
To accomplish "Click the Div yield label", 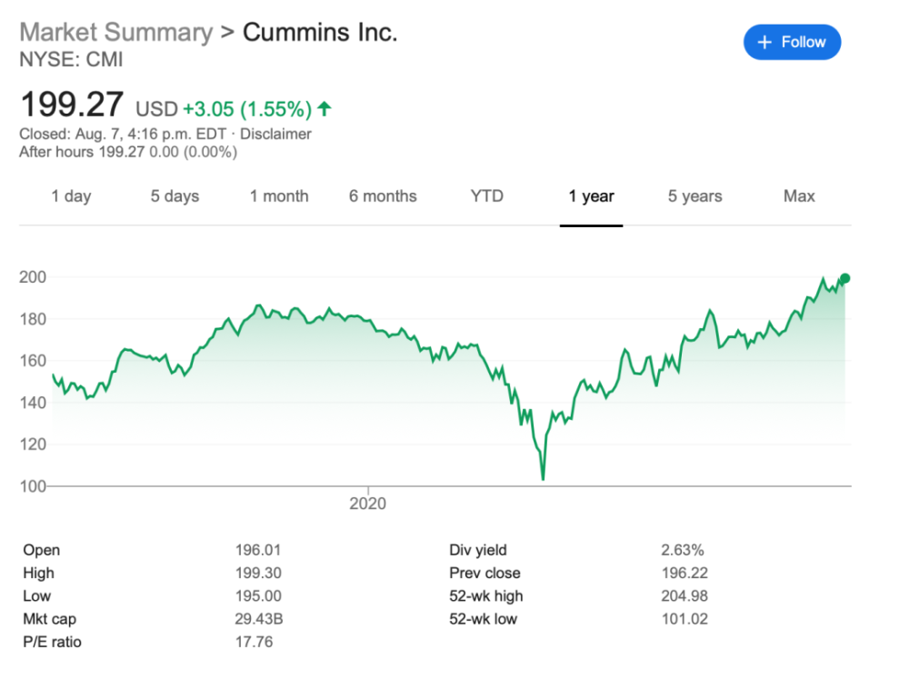I will click(x=478, y=550).
